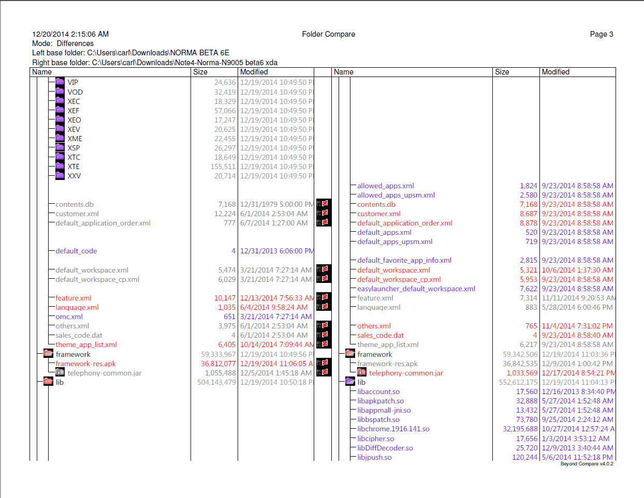Viewport: 644px width, 498px height.
Task: Select the easylauncher_default_workspace.xml file
Action: pos(416,289)
